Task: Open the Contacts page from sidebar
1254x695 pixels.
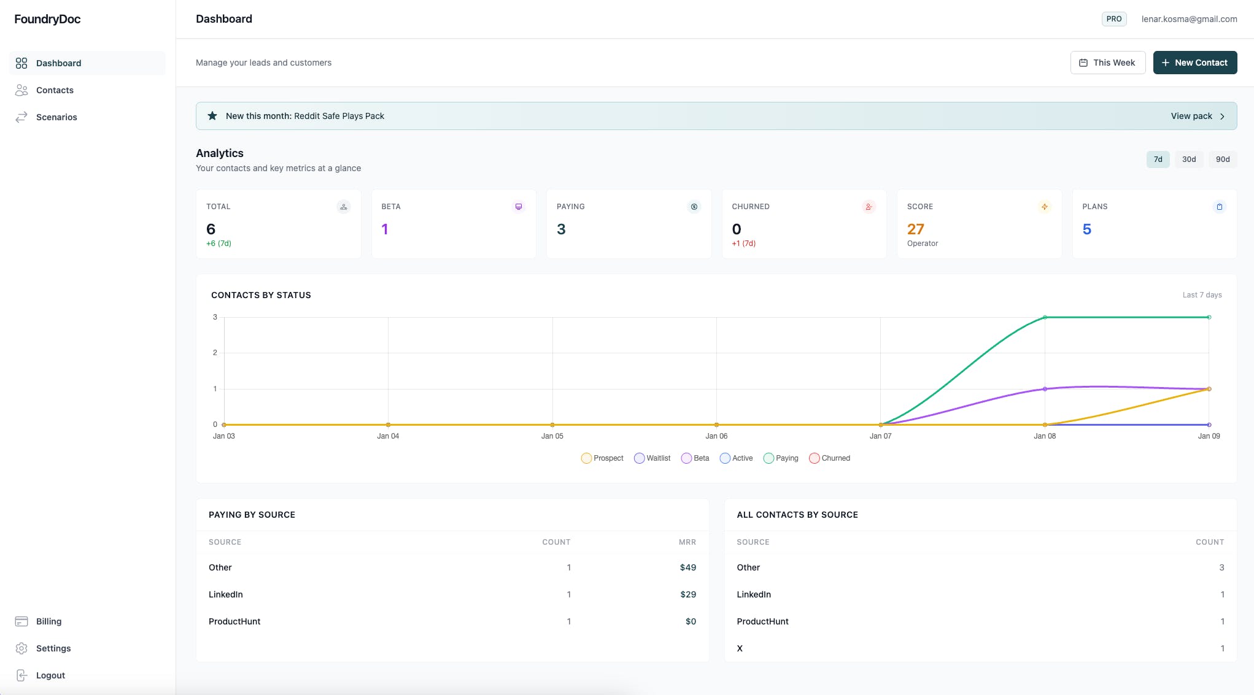Action: coord(55,90)
